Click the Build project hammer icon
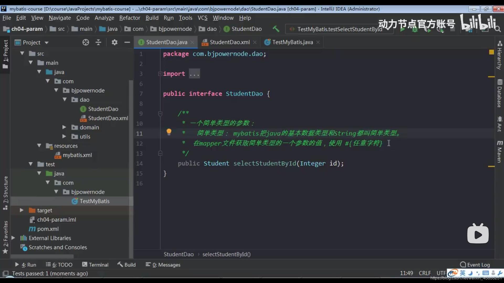 (276, 29)
